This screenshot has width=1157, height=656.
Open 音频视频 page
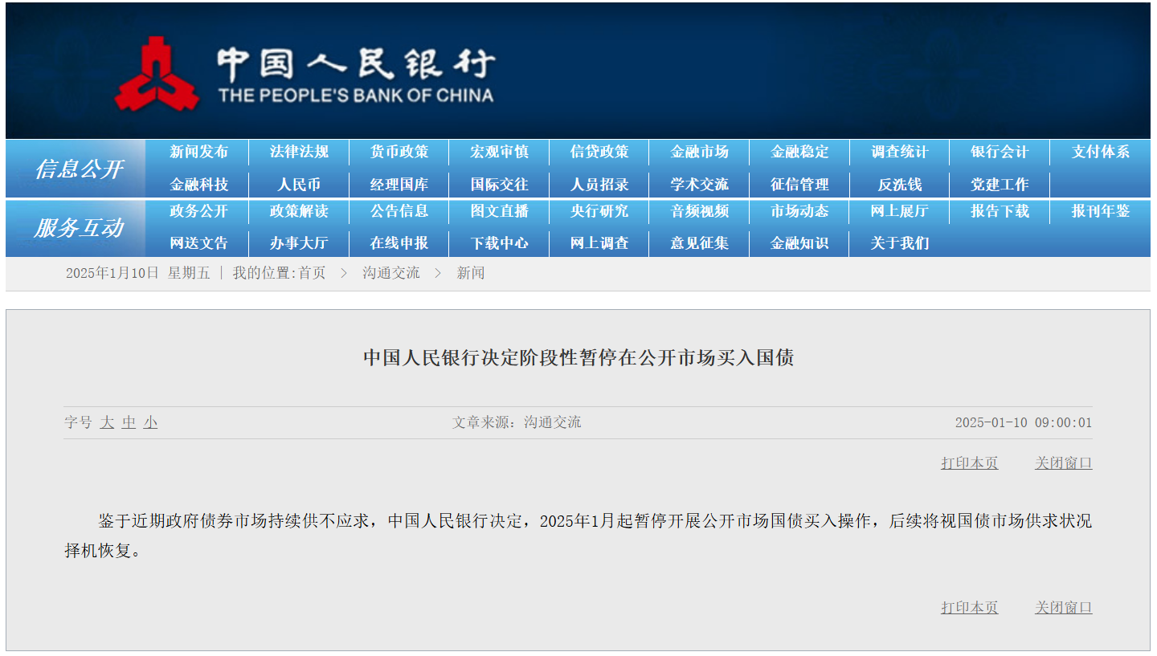[700, 211]
